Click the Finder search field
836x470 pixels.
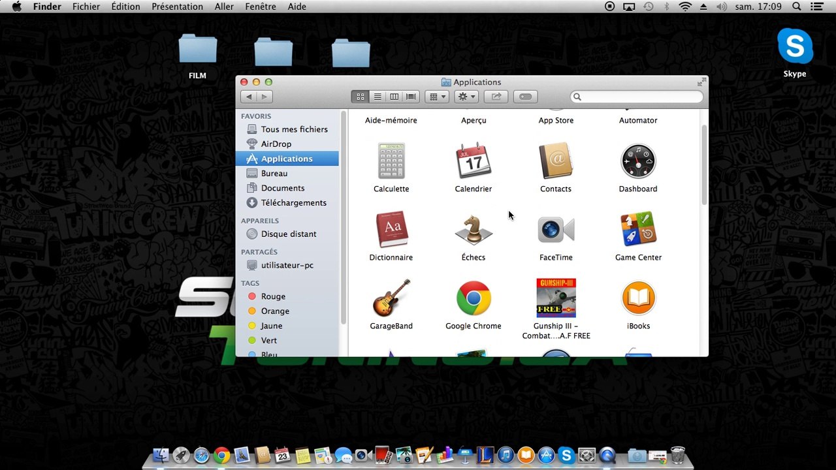(x=637, y=97)
